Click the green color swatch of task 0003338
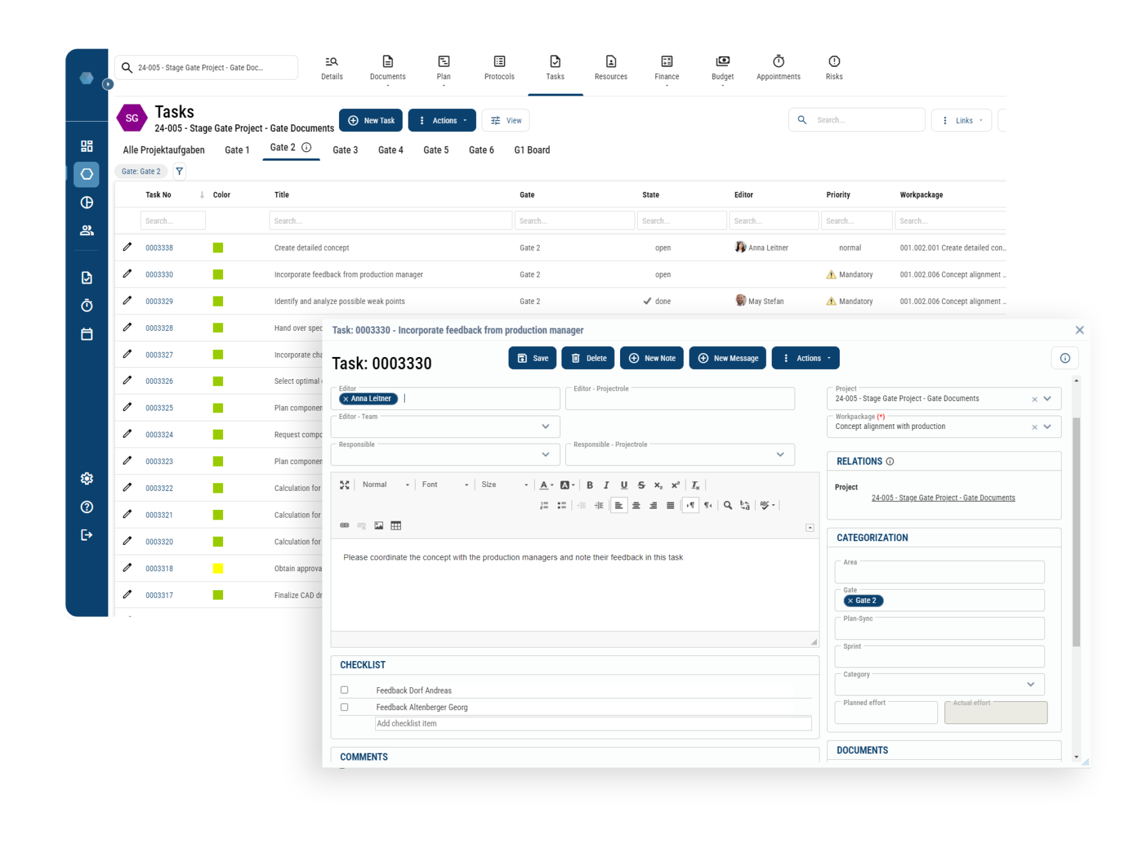This screenshot has height=844, width=1147. 219,247
